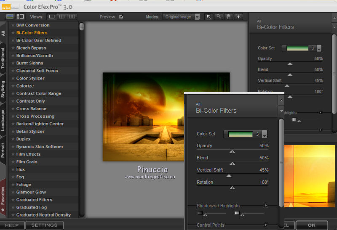The width and height of the screenshot is (337, 230).
Task: Open the Stylizing category tab
Action: tap(3, 89)
